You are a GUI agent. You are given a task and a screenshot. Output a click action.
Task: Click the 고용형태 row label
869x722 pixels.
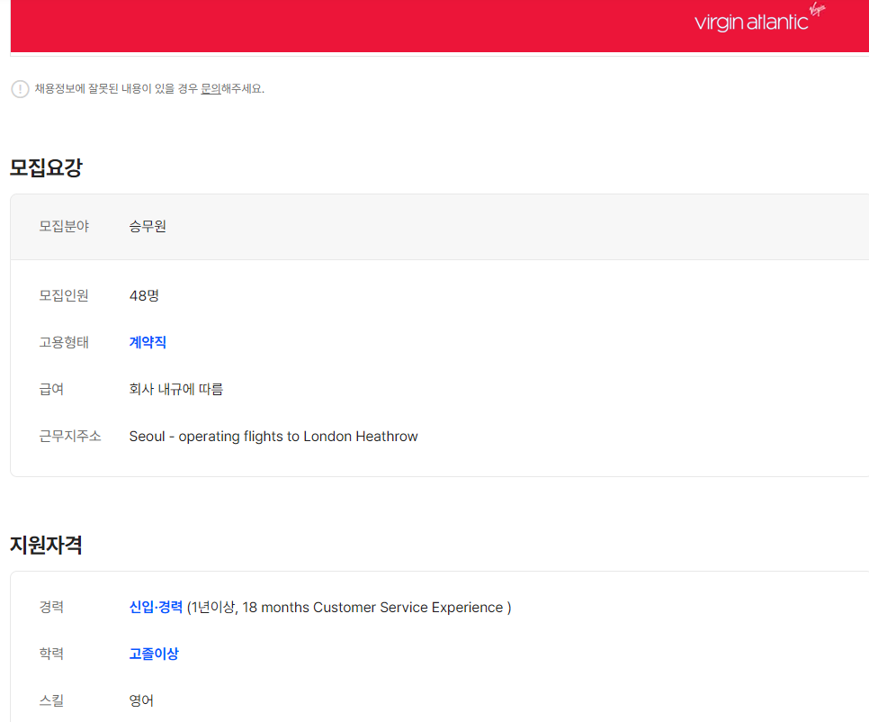[x=64, y=342]
